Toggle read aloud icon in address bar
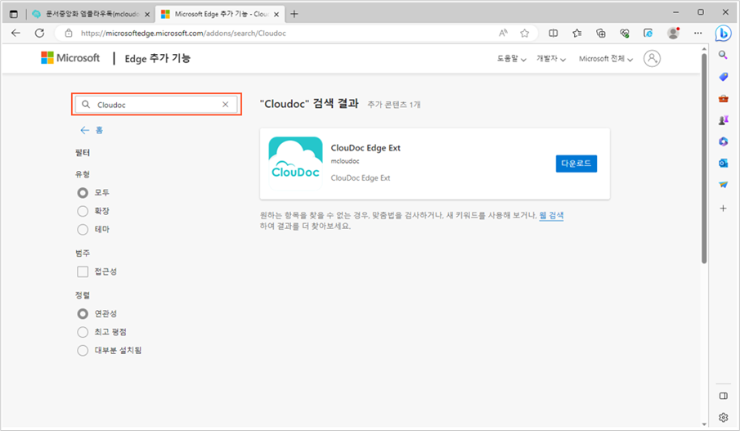 point(503,33)
